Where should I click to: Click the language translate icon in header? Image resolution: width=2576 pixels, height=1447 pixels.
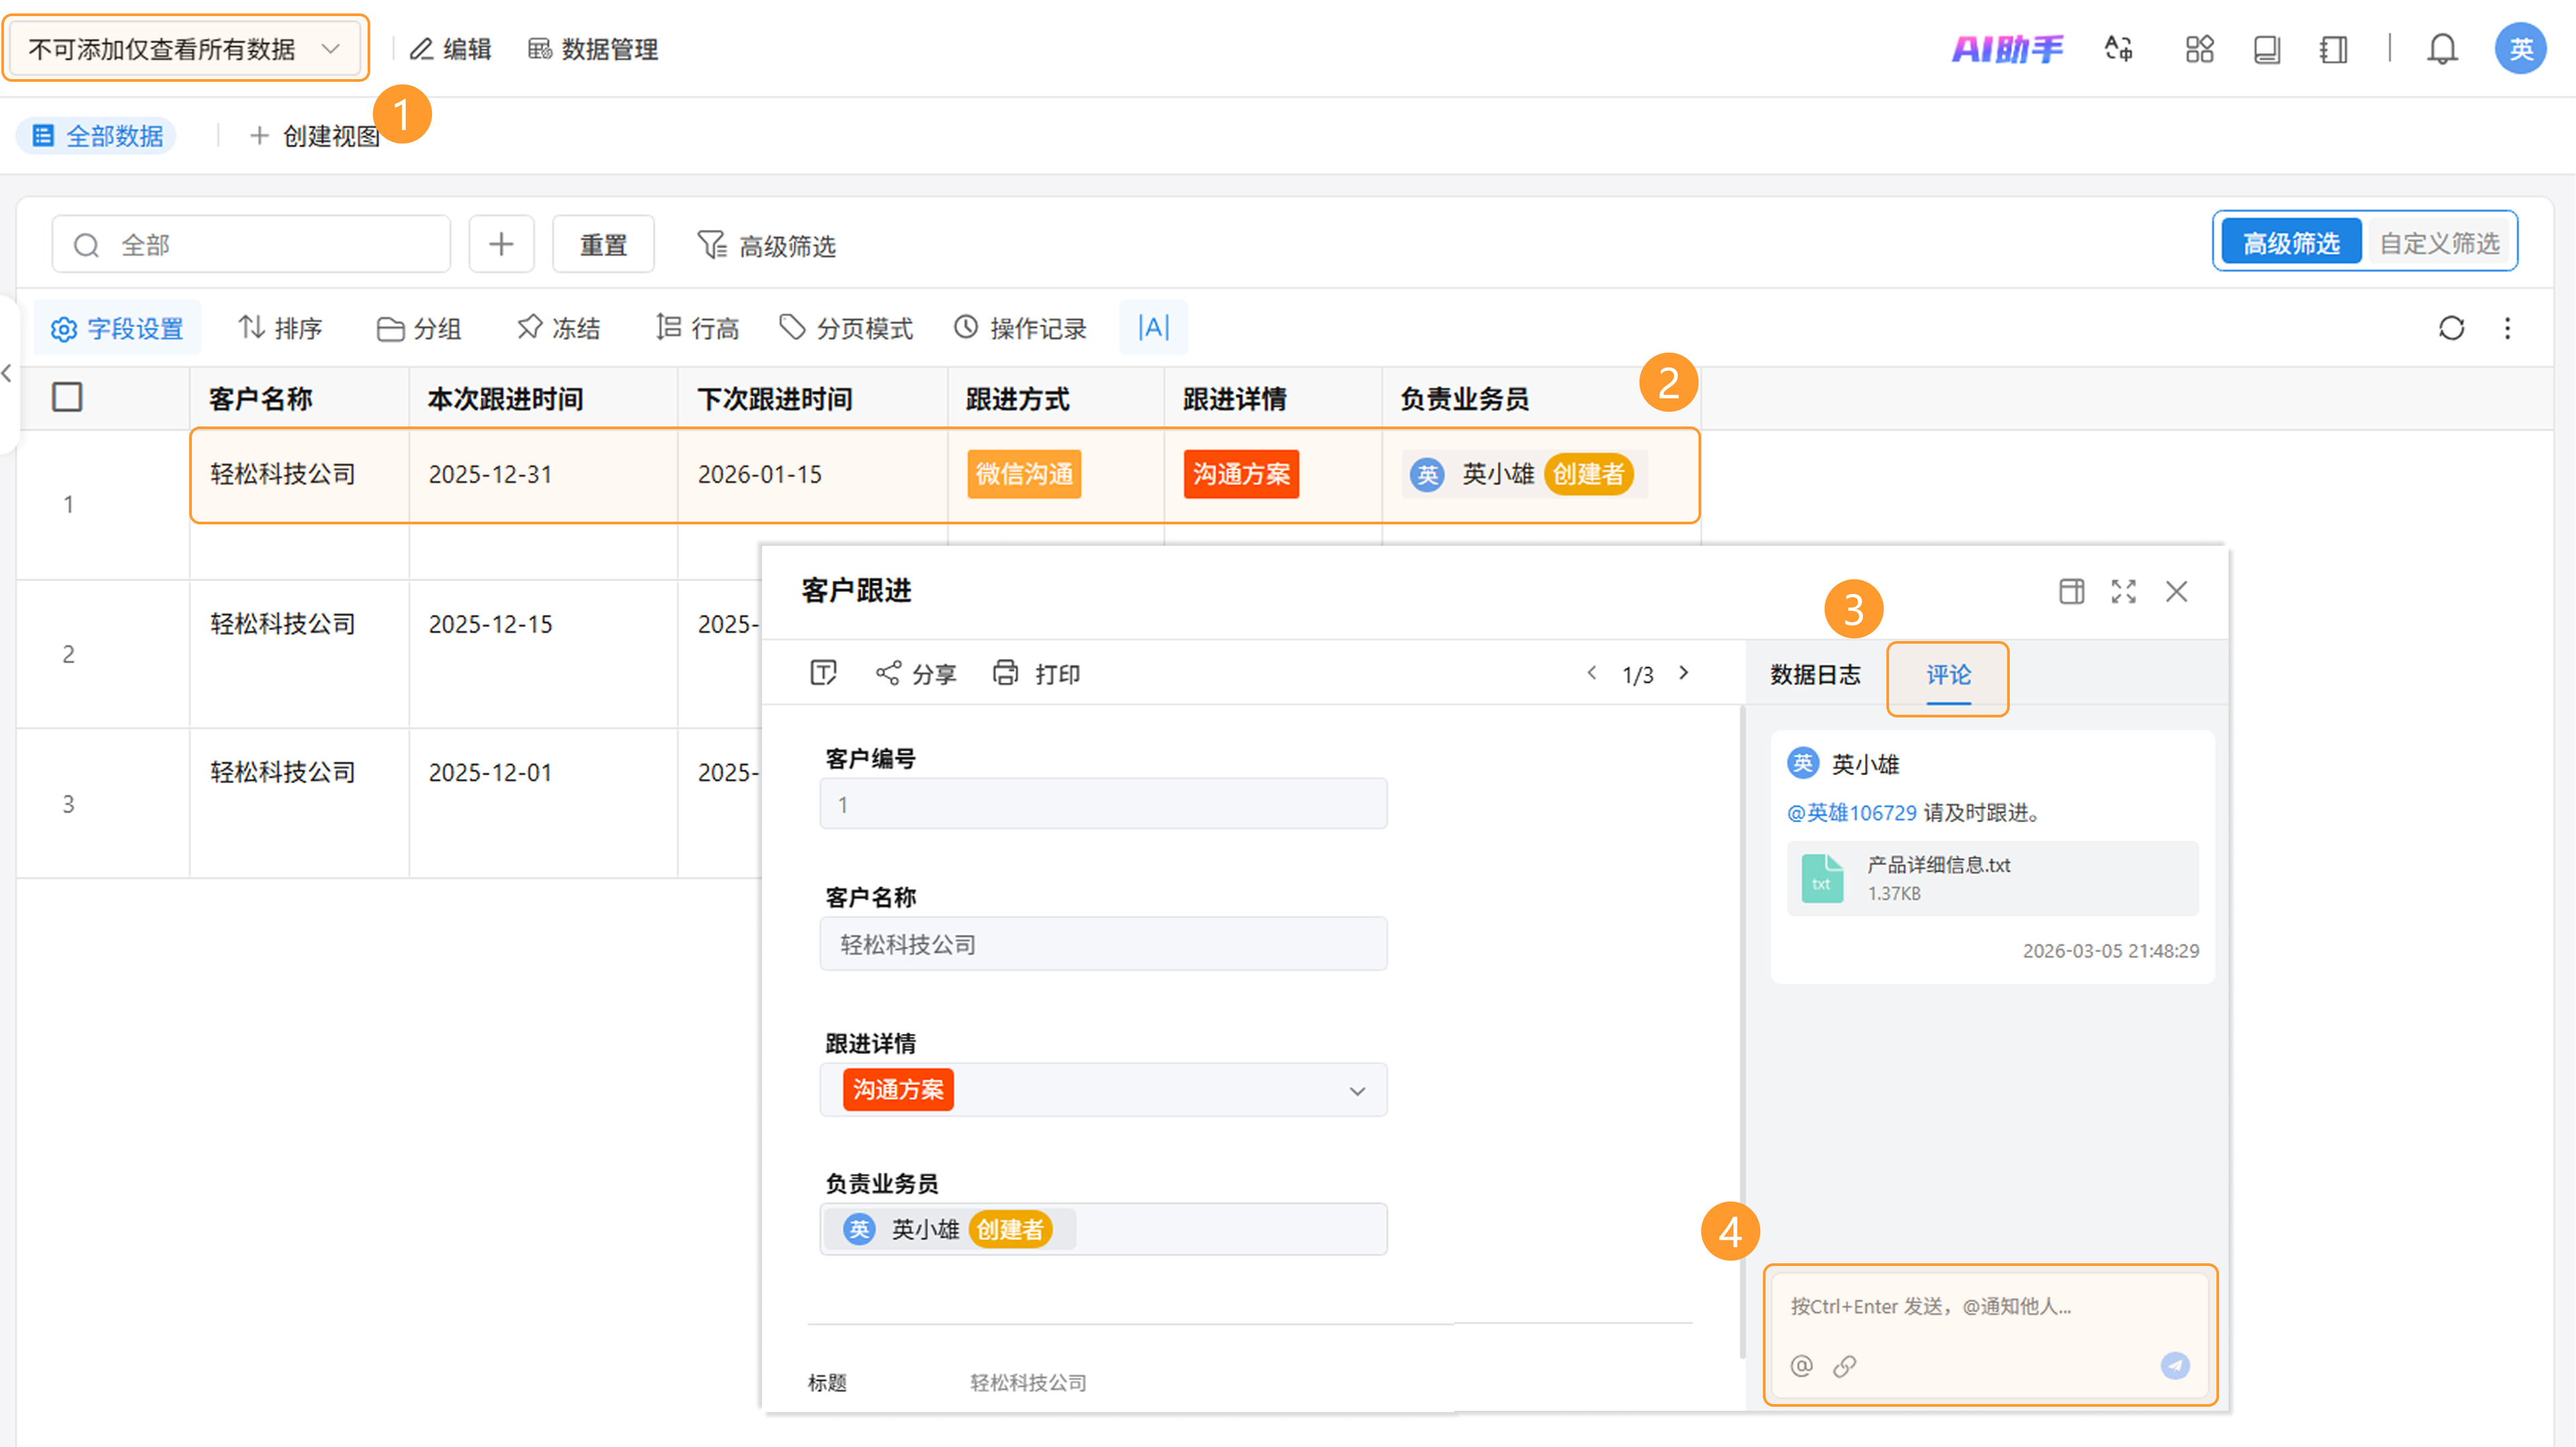tap(2118, 48)
